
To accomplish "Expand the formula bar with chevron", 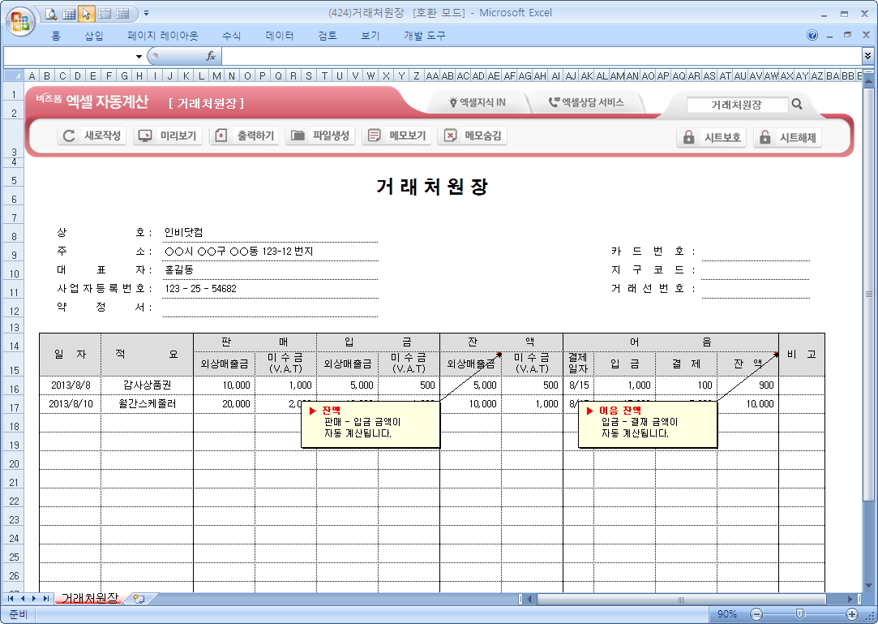I will 868,56.
